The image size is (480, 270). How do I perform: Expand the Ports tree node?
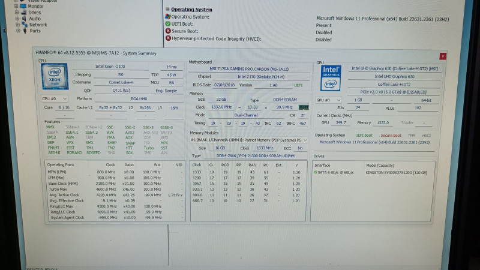tap(18, 31)
